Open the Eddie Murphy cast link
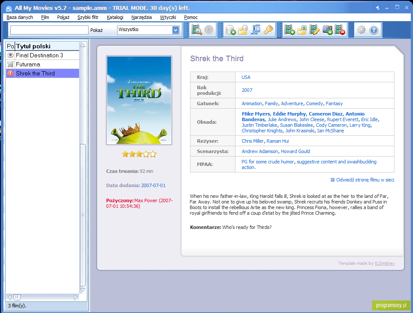Image resolution: width=413 pixels, height=313 pixels. [289, 114]
